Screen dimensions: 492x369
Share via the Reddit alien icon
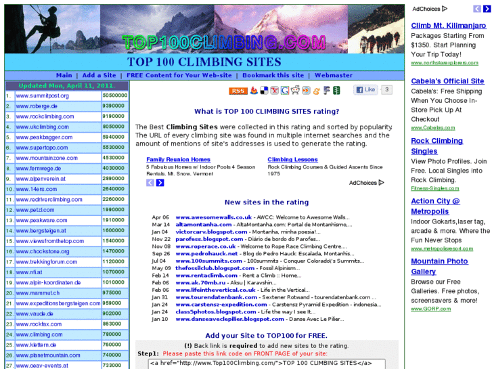coord(295,90)
